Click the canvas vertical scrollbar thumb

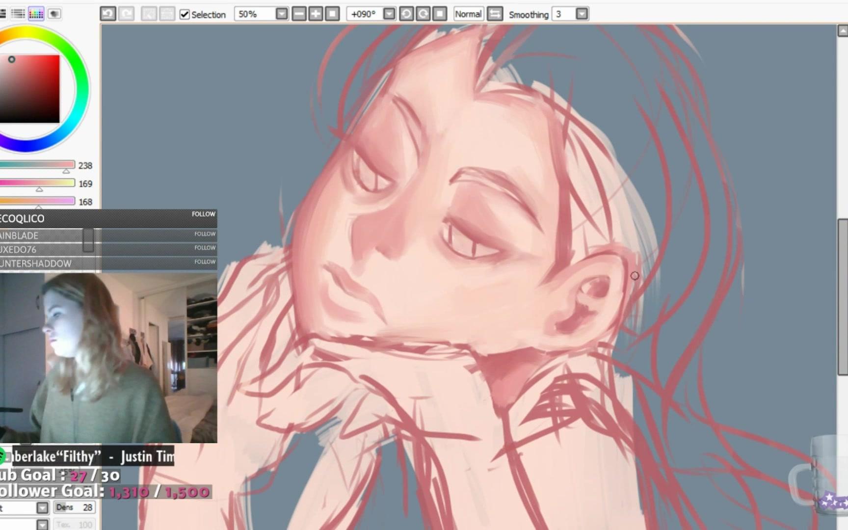click(843, 296)
